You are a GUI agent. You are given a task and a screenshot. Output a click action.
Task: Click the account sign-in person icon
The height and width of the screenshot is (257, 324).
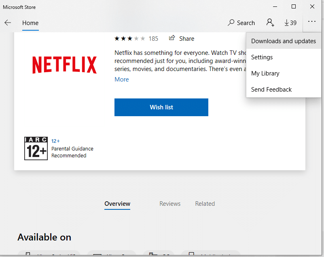click(x=270, y=23)
